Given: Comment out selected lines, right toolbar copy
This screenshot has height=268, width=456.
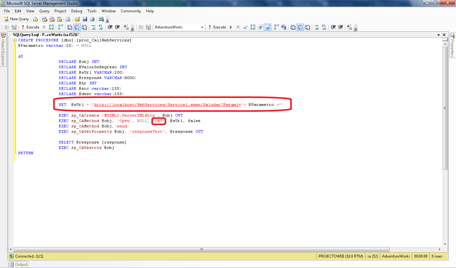Looking at the screenshot, I should pyautogui.click(x=317, y=27).
